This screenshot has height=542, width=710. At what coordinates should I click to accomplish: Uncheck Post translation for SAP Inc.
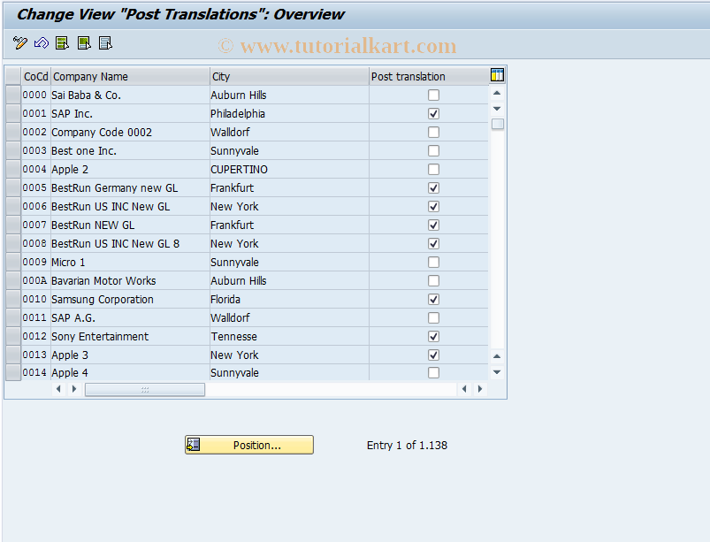pos(433,114)
